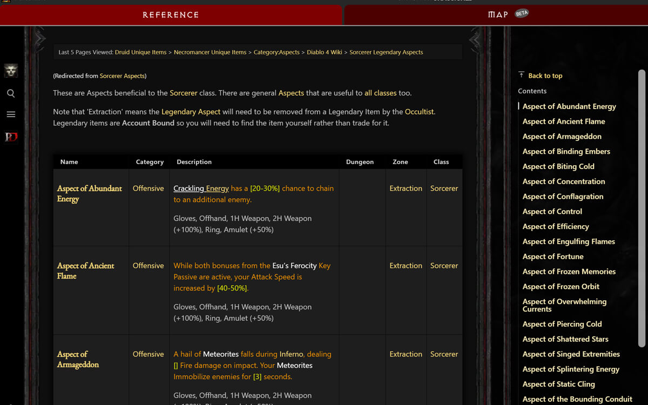
Task: Click Sorcerer class in the Armageddon row
Action: click(x=444, y=354)
